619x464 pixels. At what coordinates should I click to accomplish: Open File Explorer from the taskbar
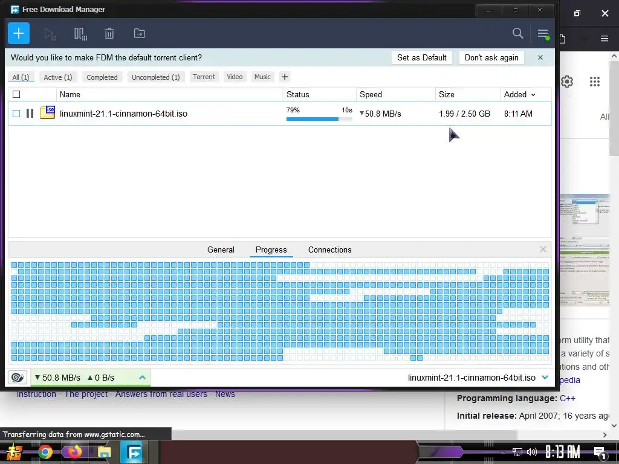[104, 452]
